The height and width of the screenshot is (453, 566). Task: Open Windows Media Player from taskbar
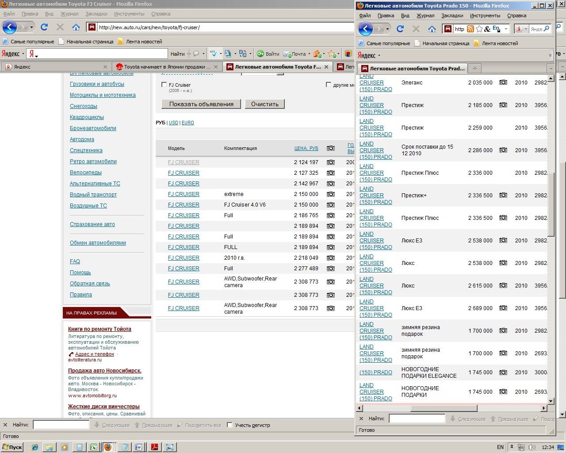coord(64,447)
